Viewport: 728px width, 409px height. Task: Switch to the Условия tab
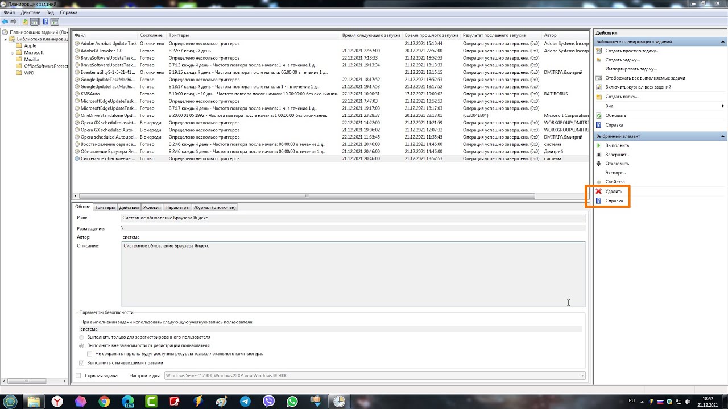pyautogui.click(x=152, y=207)
